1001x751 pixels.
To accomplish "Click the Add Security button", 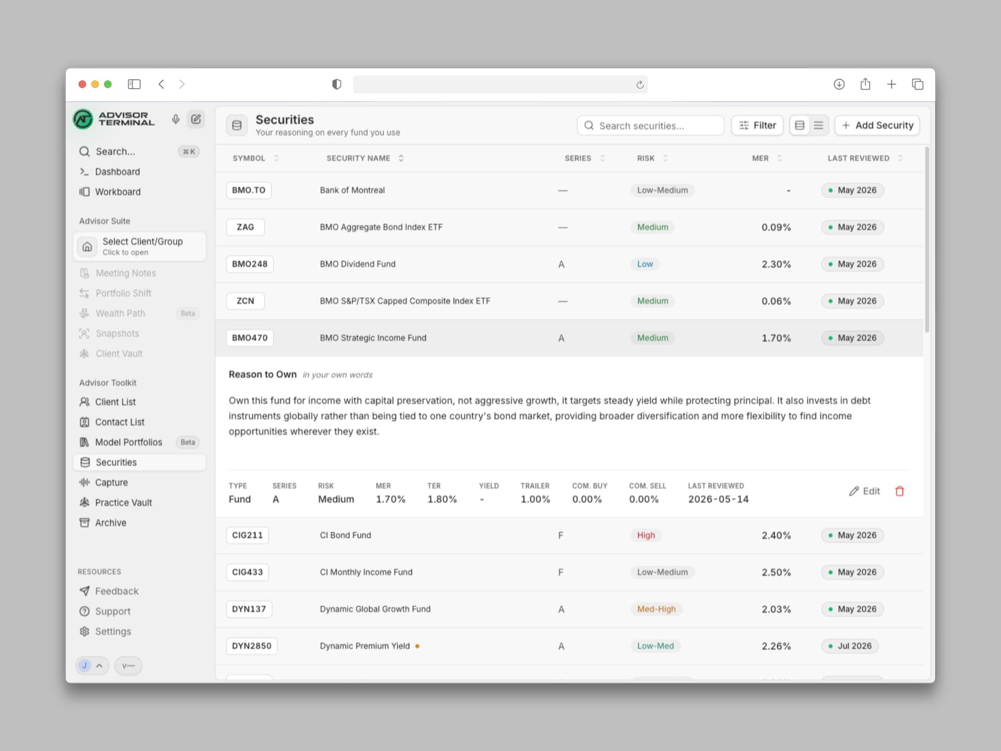I will click(x=877, y=125).
